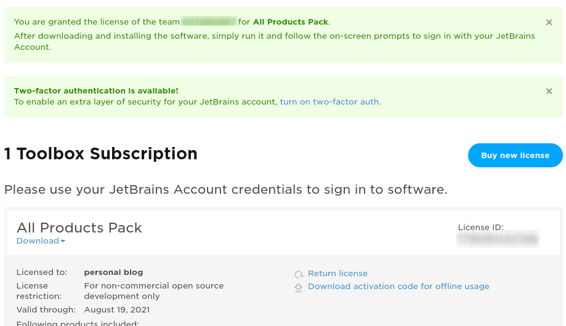Click the 1 Toolbox Subscription heading
This screenshot has width=566, height=326.
click(101, 154)
